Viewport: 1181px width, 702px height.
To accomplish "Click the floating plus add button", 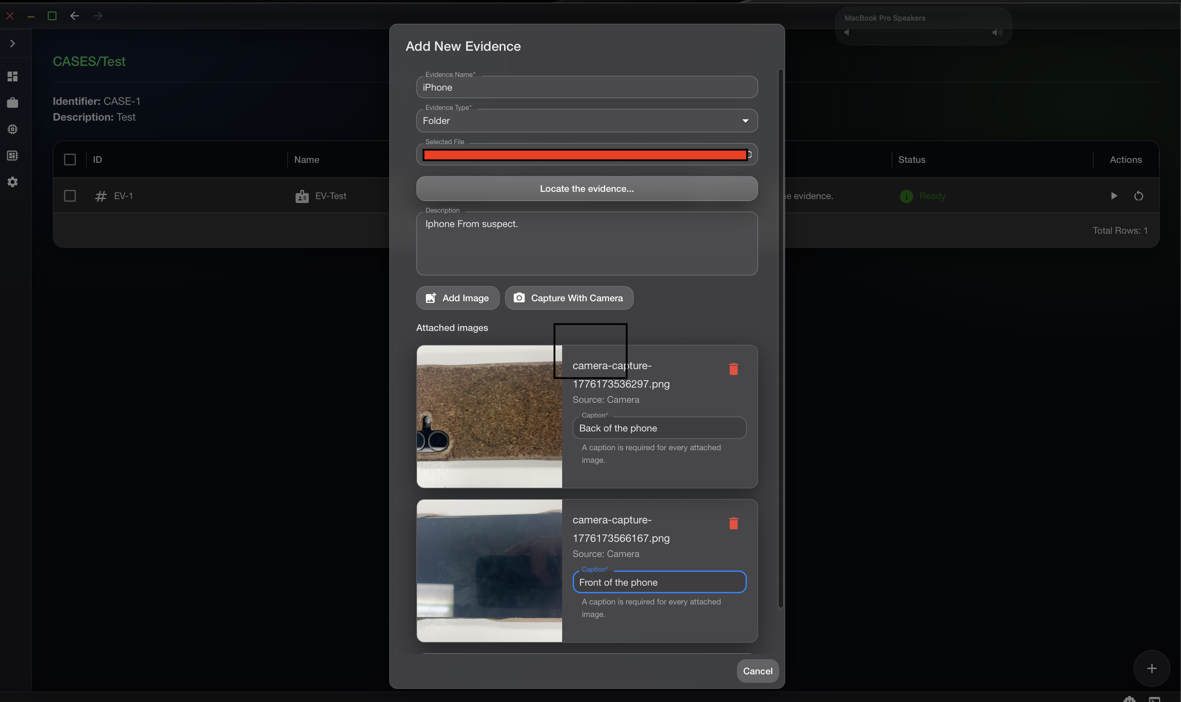I will click(1151, 668).
